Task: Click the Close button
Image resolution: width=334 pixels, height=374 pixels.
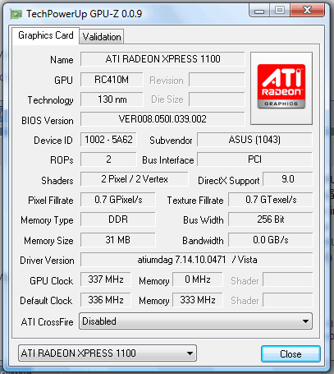Action: coord(291,354)
